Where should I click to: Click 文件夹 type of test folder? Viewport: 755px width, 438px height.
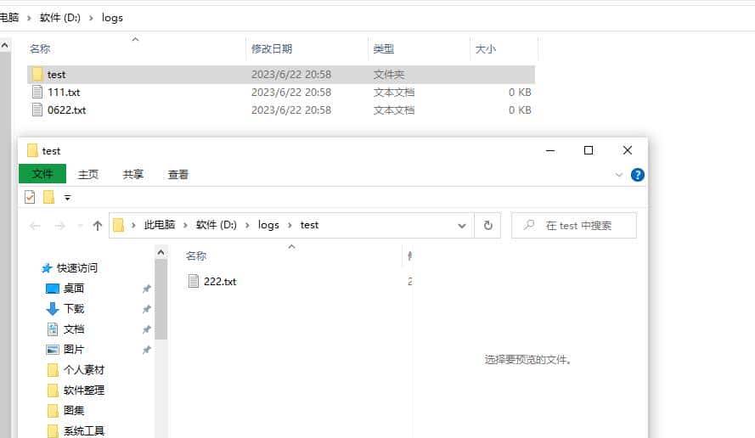[389, 74]
